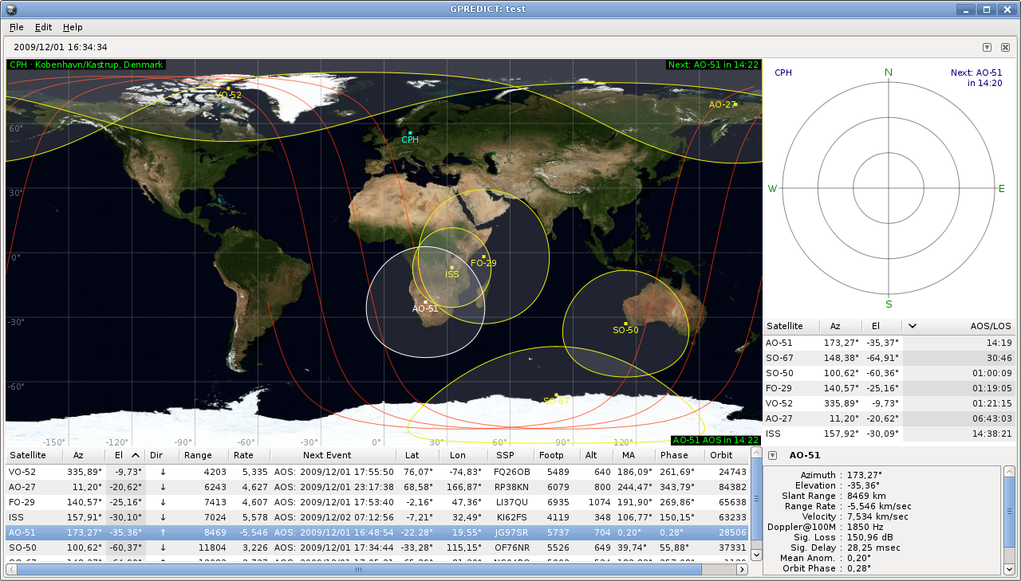Select the AO-51 satellite on map
The width and height of the screenshot is (1021, 581).
(x=425, y=302)
